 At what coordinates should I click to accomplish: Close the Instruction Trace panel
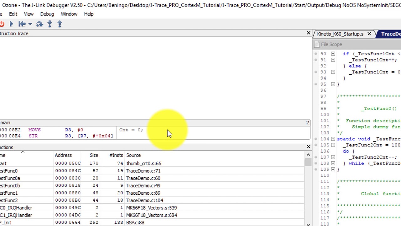[x=308, y=33]
